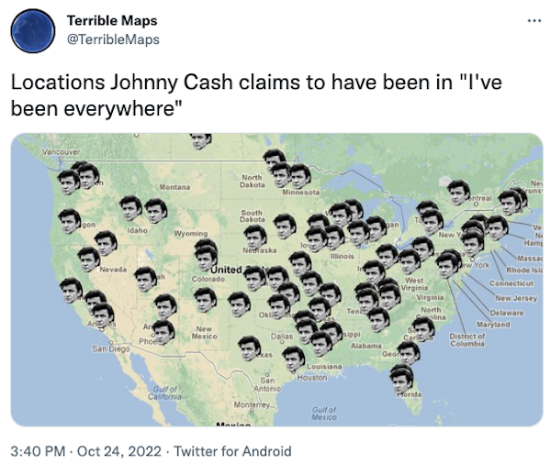Click the face marker above Alabama label

[377, 320]
